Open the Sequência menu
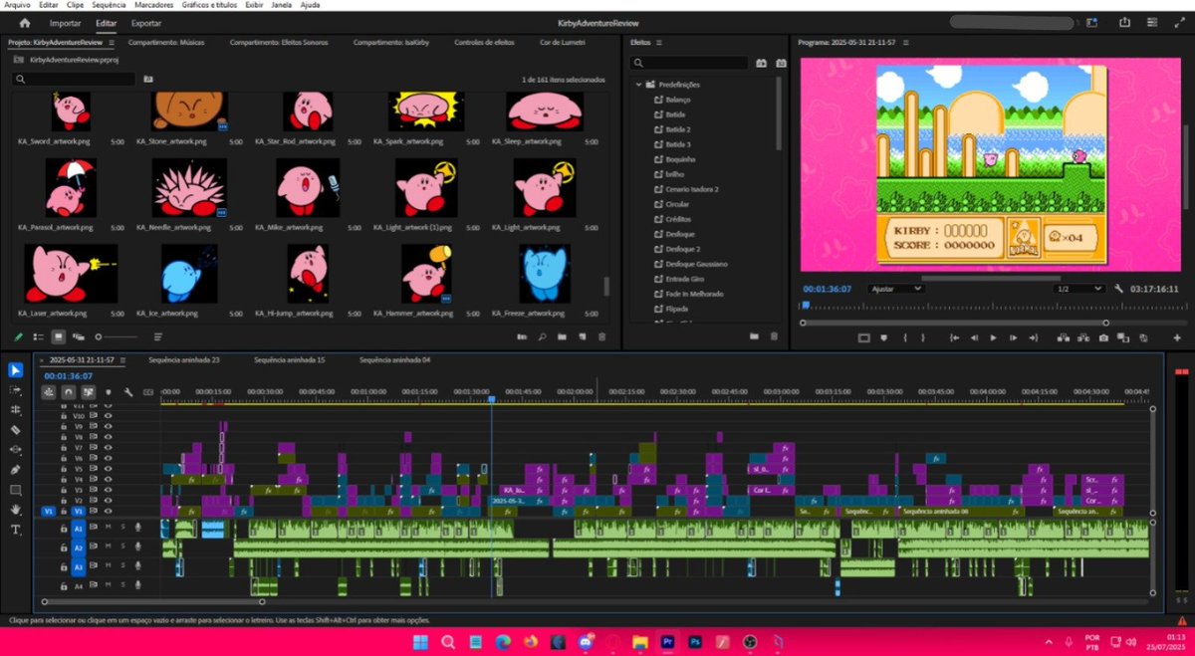Viewport: 1195px width, 656px height. [110, 5]
